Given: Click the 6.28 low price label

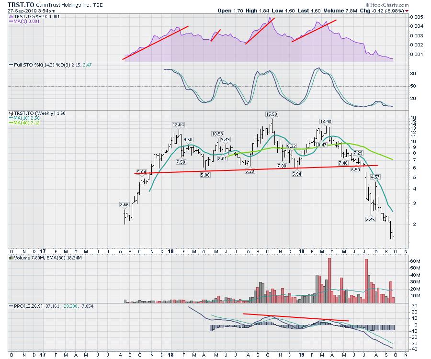Looking at the screenshot, I should 250,171.
